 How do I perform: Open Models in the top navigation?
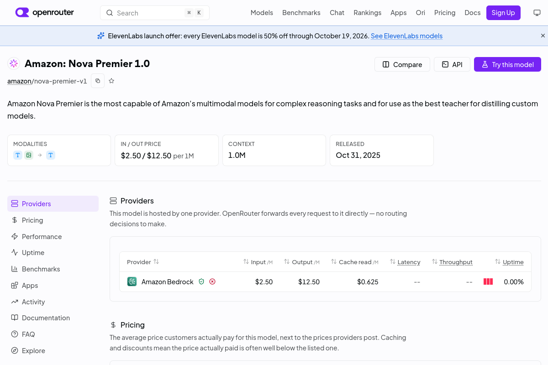262,13
